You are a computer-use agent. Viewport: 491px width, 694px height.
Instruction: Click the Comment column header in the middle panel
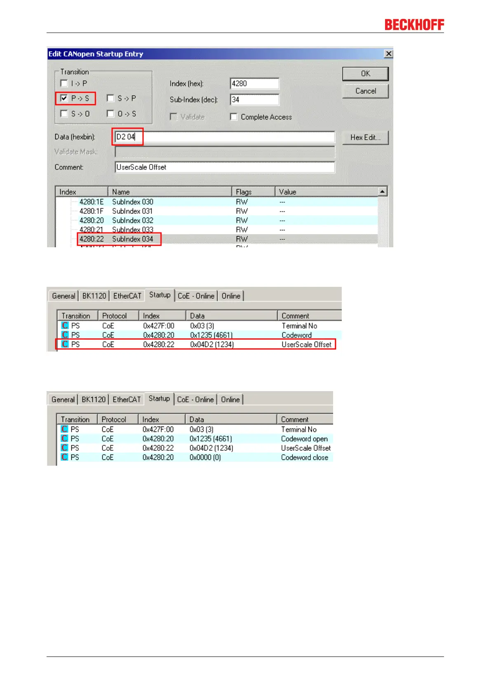[310, 316]
